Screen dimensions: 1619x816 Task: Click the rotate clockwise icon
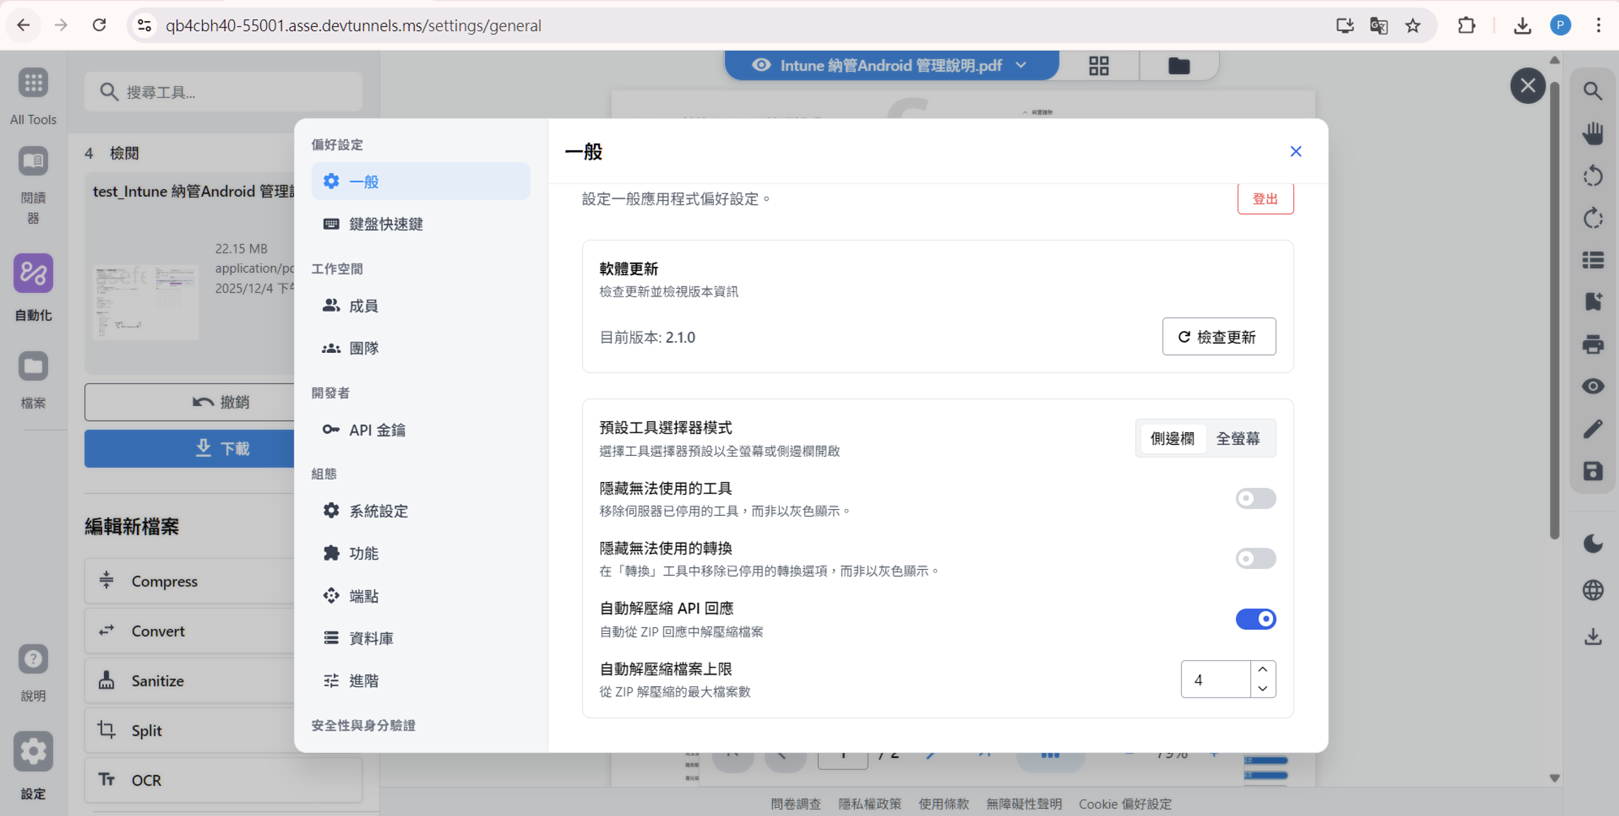tap(1593, 218)
